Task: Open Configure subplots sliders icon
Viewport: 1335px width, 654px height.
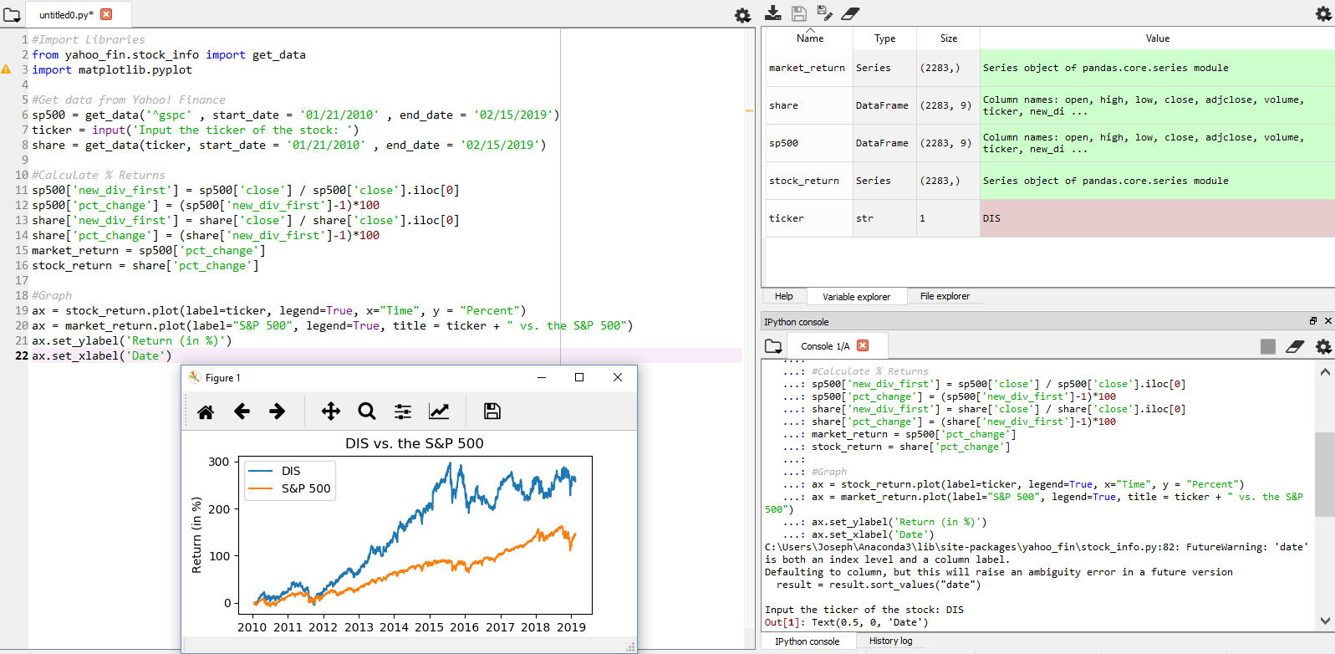Action: click(x=403, y=411)
